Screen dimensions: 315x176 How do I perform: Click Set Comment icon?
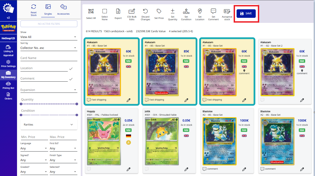coord(213,11)
